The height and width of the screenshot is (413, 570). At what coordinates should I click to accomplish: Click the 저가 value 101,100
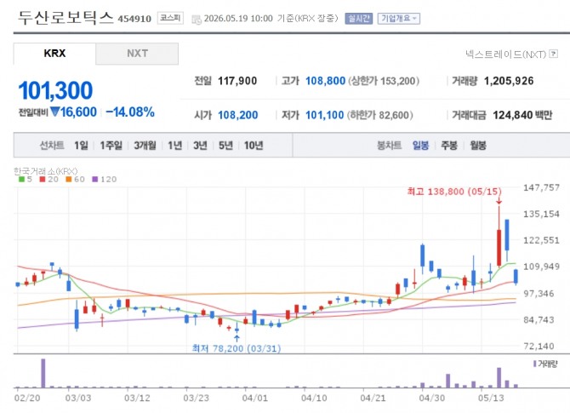coord(324,115)
